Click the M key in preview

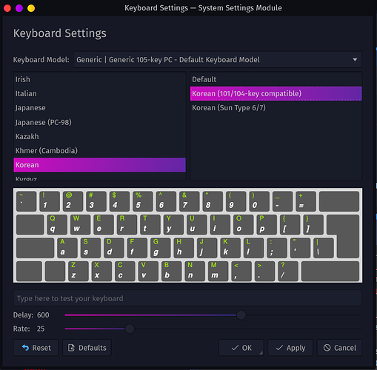coord(218,271)
